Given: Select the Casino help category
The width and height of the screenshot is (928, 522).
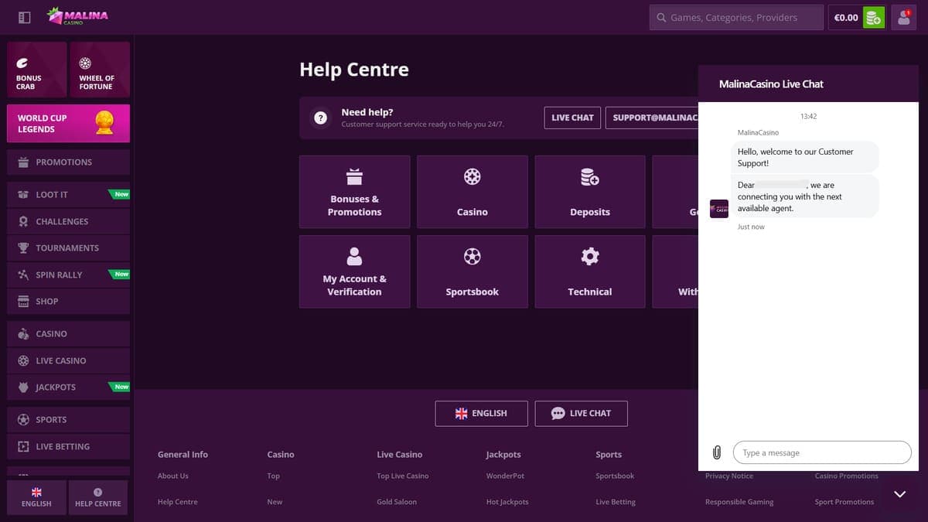Looking at the screenshot, I should [x=472, y=192].
